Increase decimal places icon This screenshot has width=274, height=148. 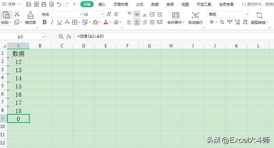pos(237,22)
